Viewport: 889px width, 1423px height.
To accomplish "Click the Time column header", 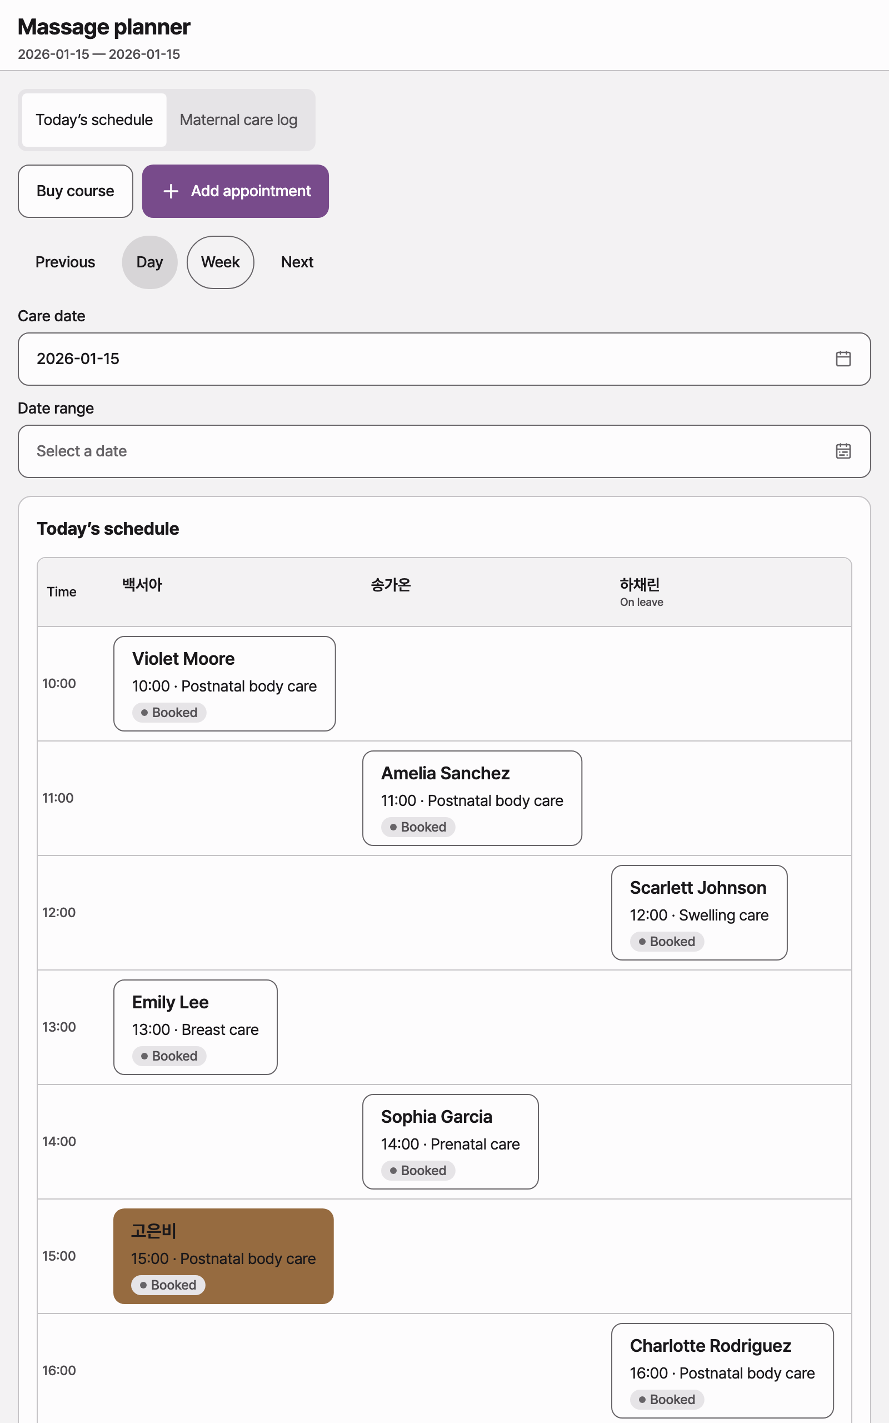I will click(x=62, y=592).
